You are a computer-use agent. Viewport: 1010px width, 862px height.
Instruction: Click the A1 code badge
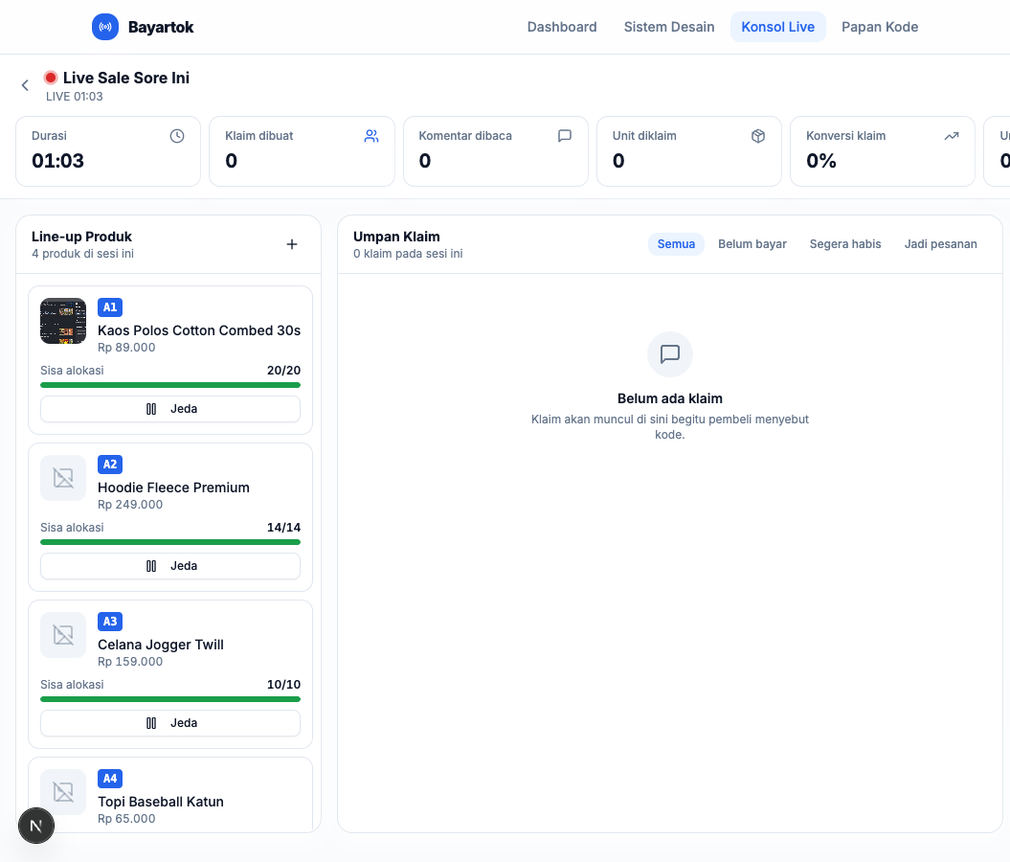(x=110, y=307)
